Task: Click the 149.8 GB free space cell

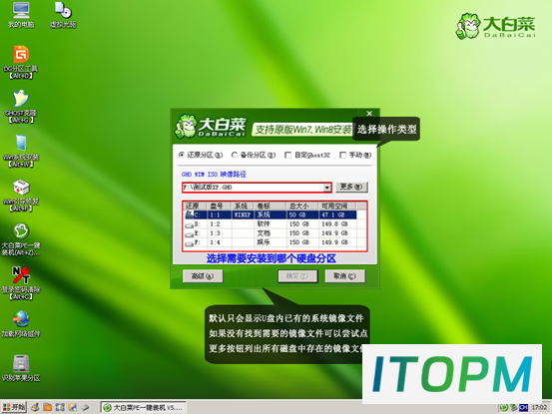Action: coord(334,224)
